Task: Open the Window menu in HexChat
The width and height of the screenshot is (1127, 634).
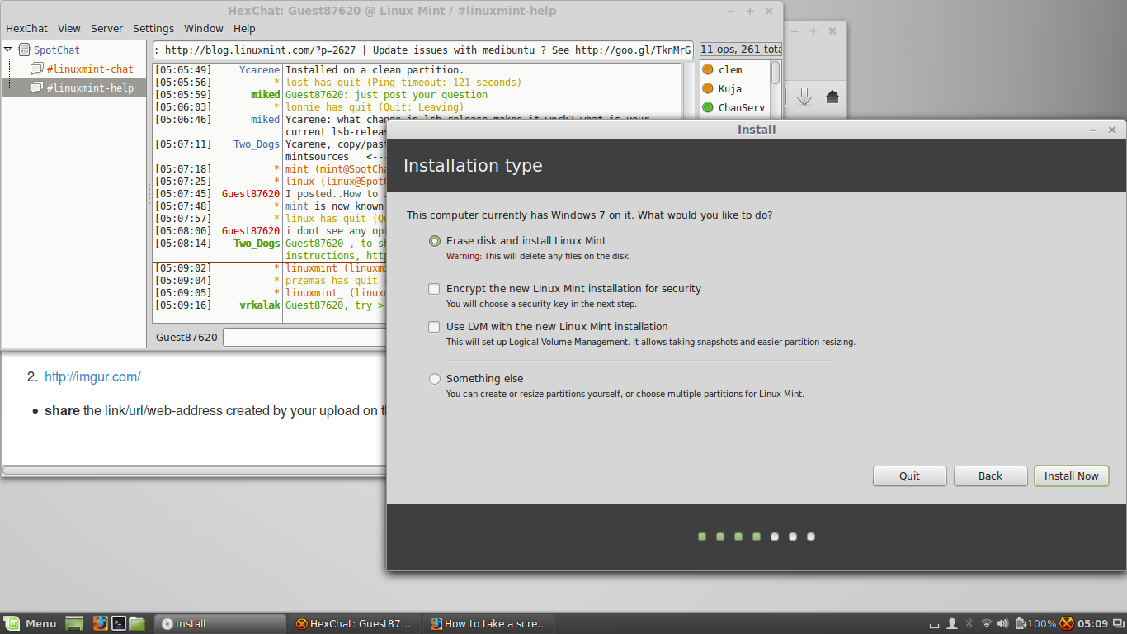Action: click(204, 28)
